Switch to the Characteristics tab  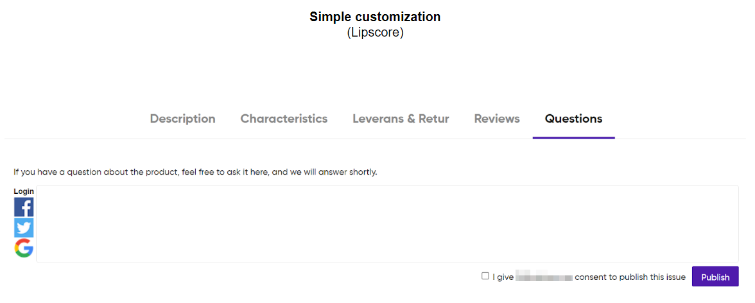click(x=284, y=119)
